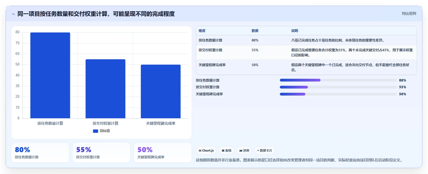The width and height of the screenshot is (428, 174).
Task: Select the 按交付权重计算 bar in chart
Action: coord(105,89)
